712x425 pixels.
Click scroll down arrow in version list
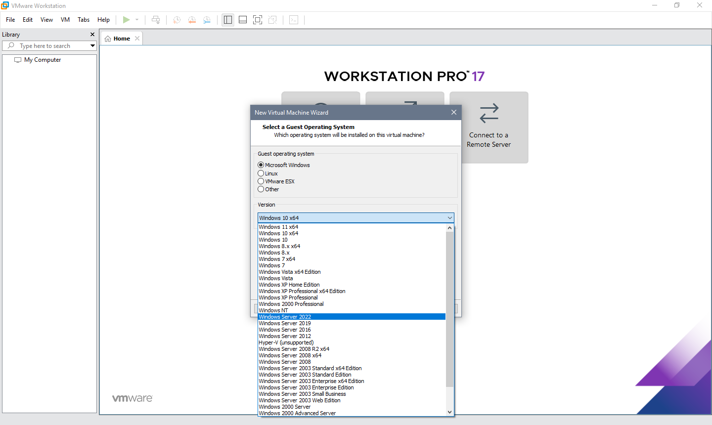tap(450, 412)
